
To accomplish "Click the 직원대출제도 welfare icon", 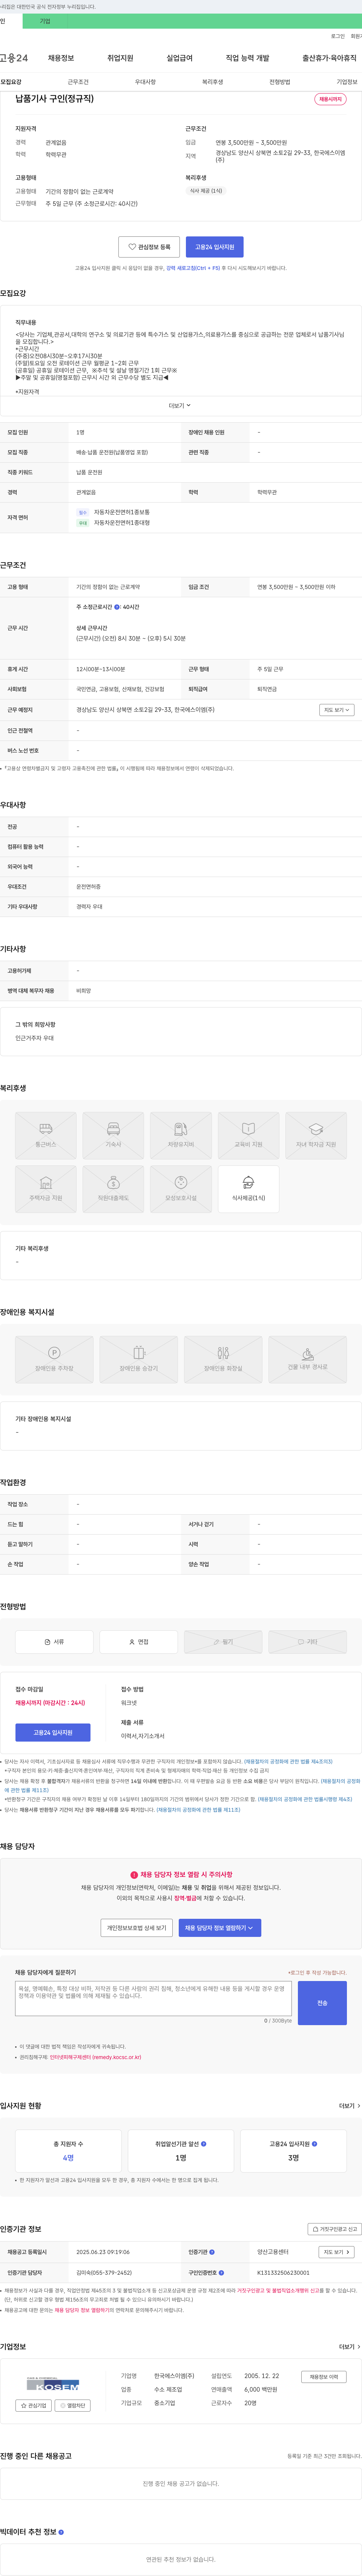I will [x=113, y=1189].
